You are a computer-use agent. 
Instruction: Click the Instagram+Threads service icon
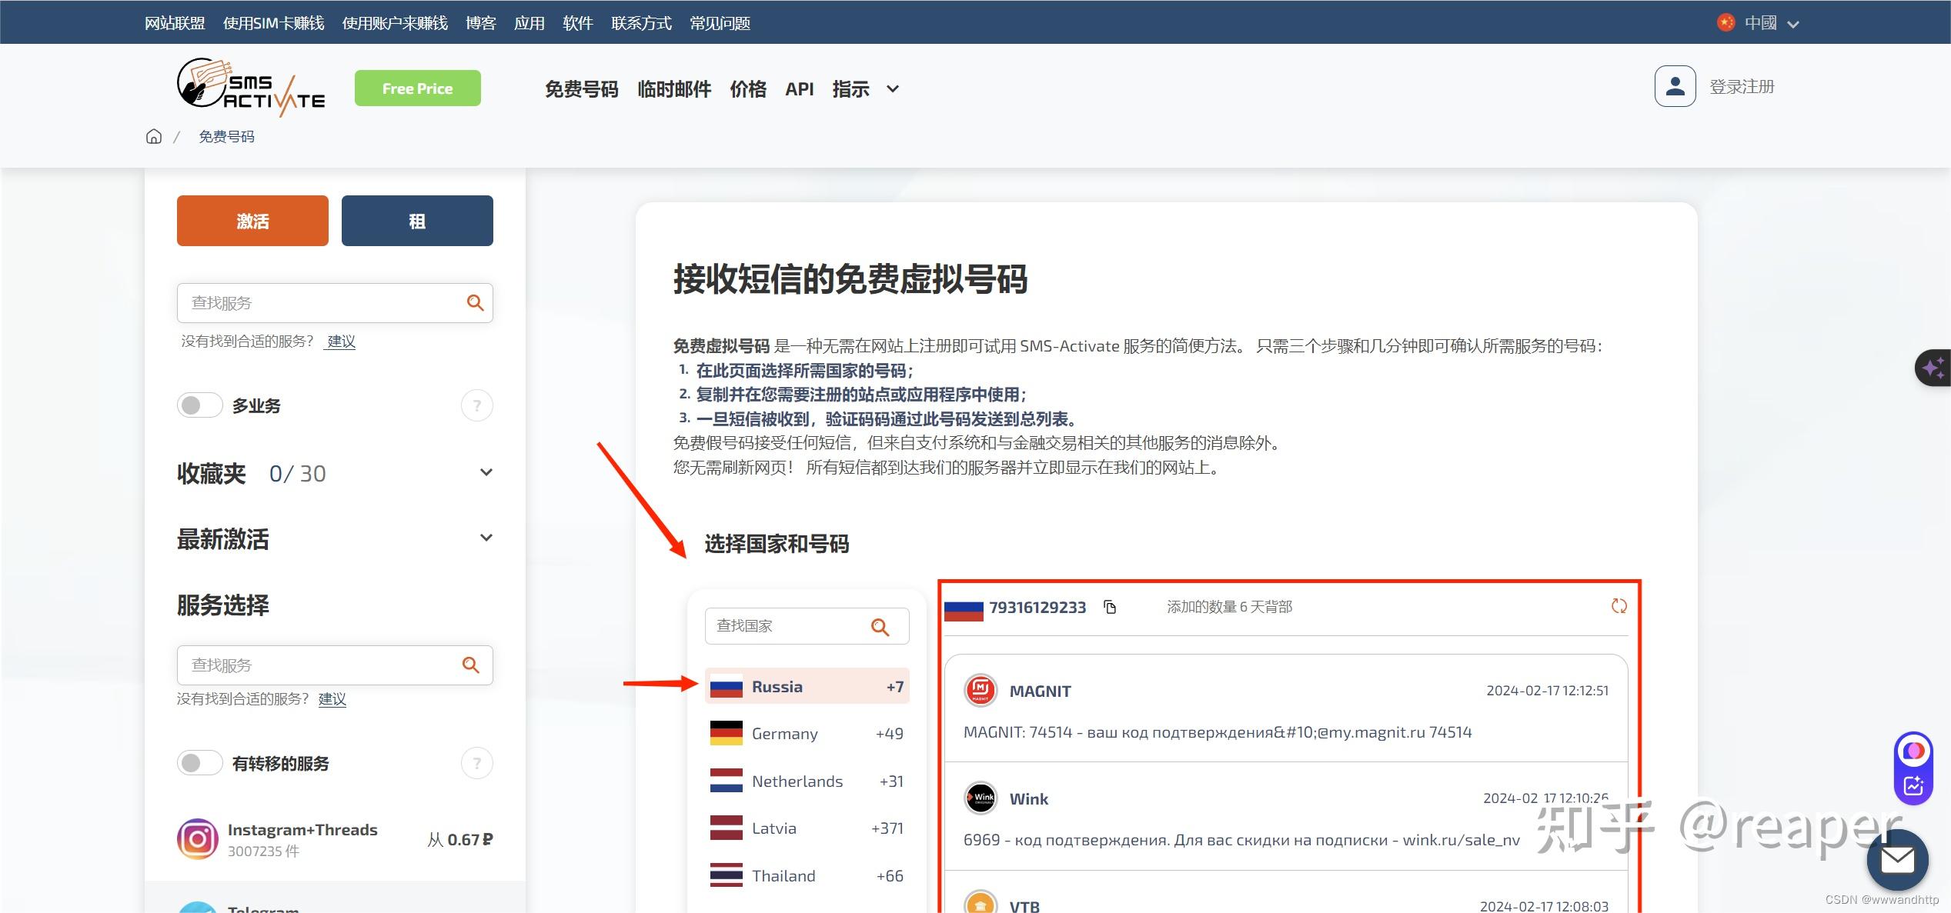198,838
